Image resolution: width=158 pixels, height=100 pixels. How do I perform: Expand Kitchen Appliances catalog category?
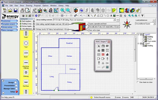(x=27, y=26)
